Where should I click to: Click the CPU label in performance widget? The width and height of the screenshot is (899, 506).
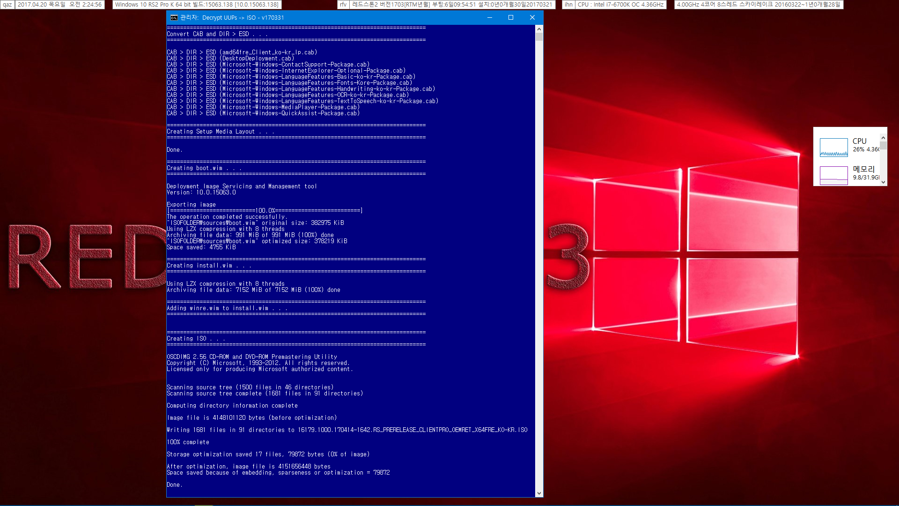click(859, 141)
